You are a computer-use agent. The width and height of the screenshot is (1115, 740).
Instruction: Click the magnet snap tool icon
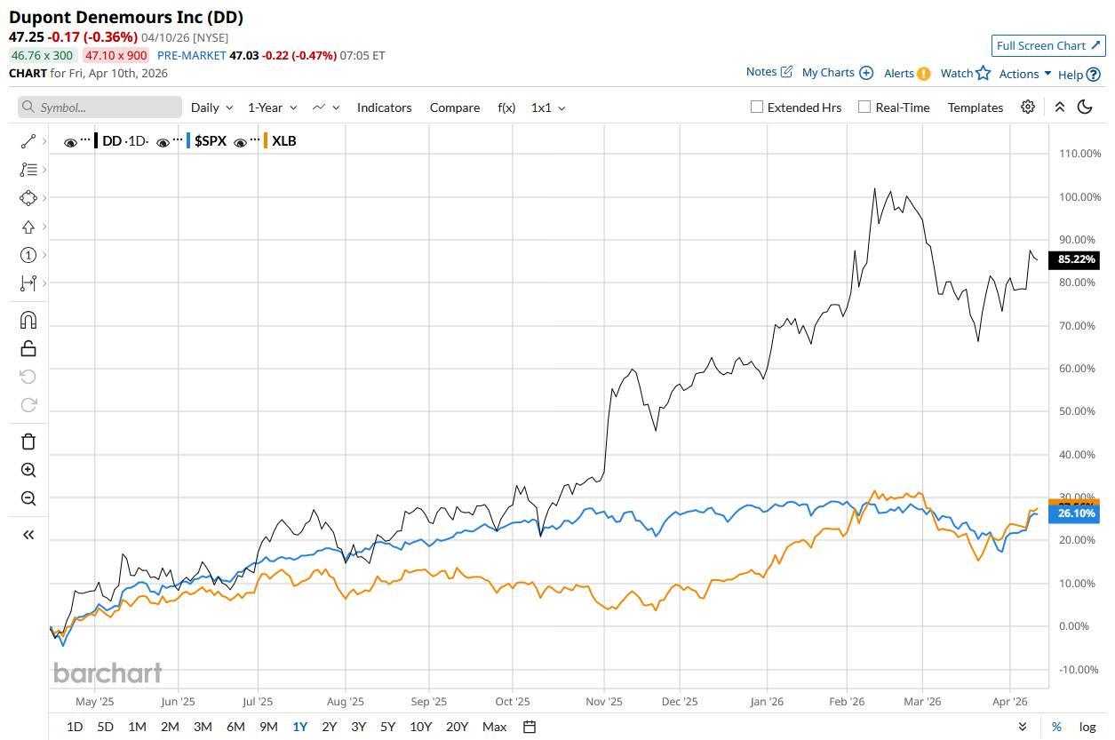click(x=28, y=320)
